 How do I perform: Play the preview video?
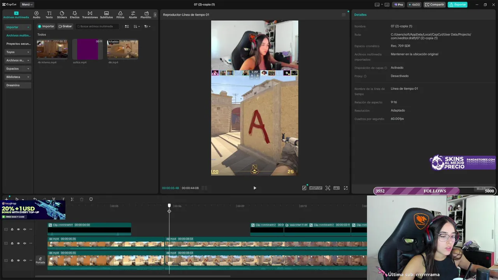click(x=255, y=188)
